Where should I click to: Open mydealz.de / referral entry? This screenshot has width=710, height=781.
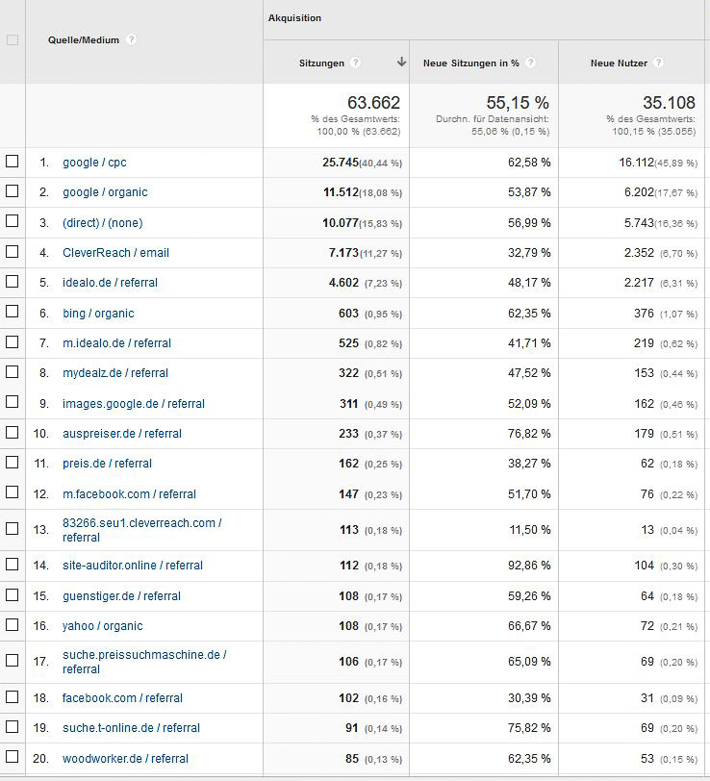114,373
